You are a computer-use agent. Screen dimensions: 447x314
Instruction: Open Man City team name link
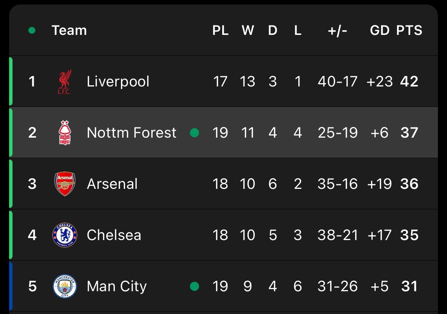(117, 286)
